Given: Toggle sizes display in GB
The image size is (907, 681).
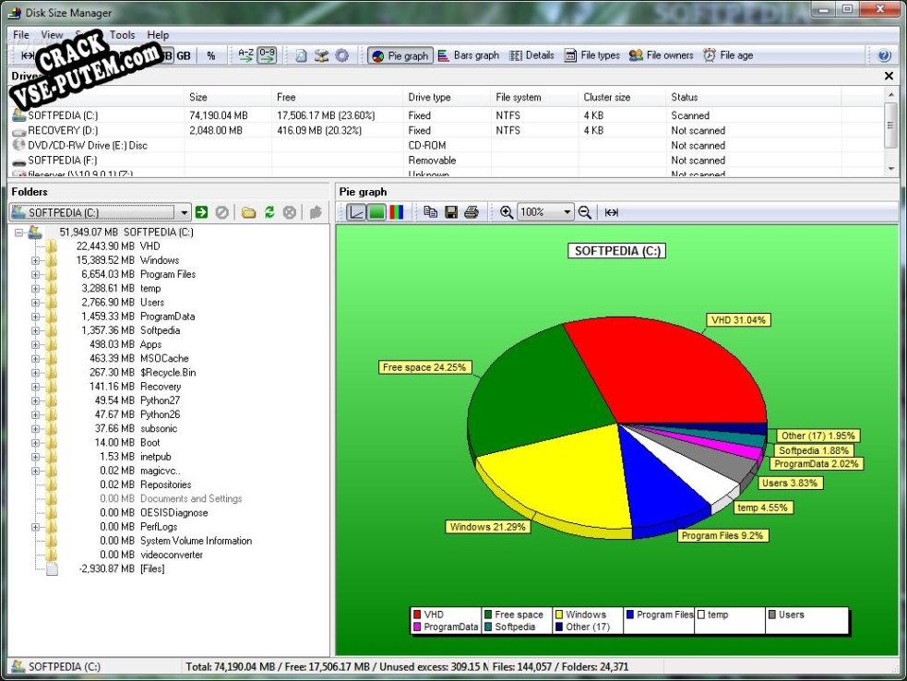Looking at the screenshot, I should coord(184,55).
